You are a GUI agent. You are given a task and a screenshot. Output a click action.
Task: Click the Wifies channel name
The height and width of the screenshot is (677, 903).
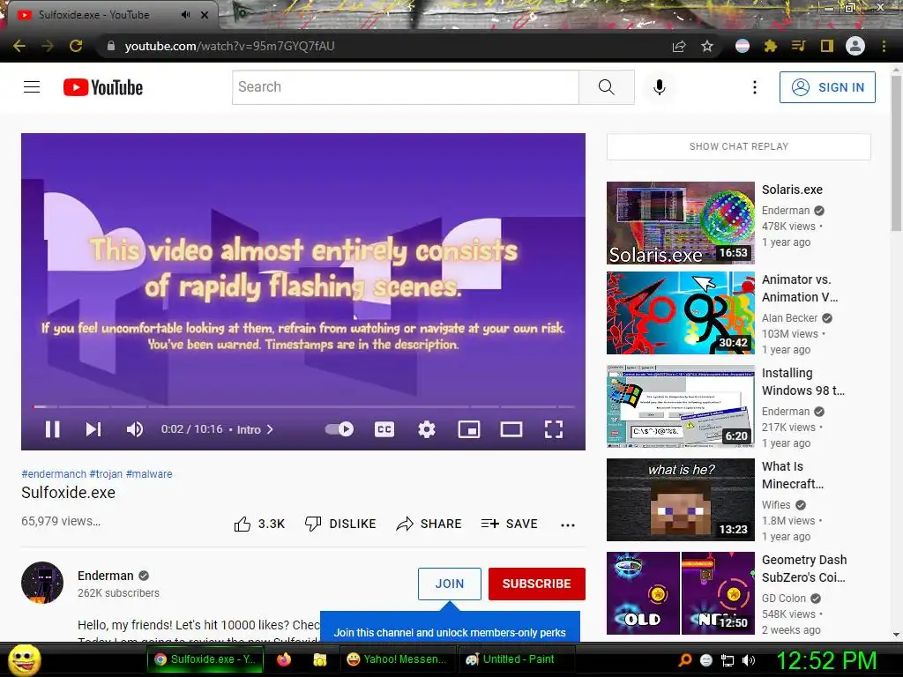776,505
